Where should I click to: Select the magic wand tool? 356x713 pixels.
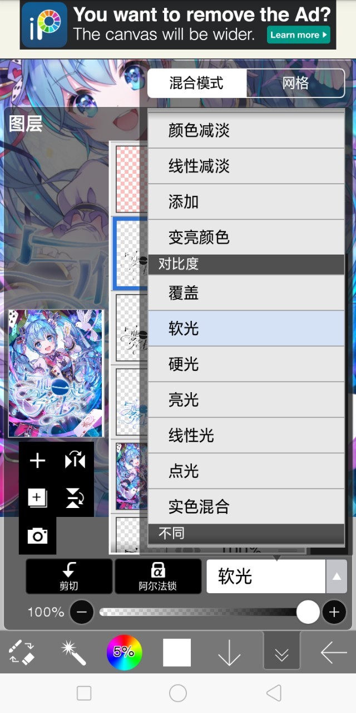click(73, 652)
